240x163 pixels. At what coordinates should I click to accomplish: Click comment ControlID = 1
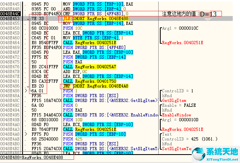coord(178,91)
